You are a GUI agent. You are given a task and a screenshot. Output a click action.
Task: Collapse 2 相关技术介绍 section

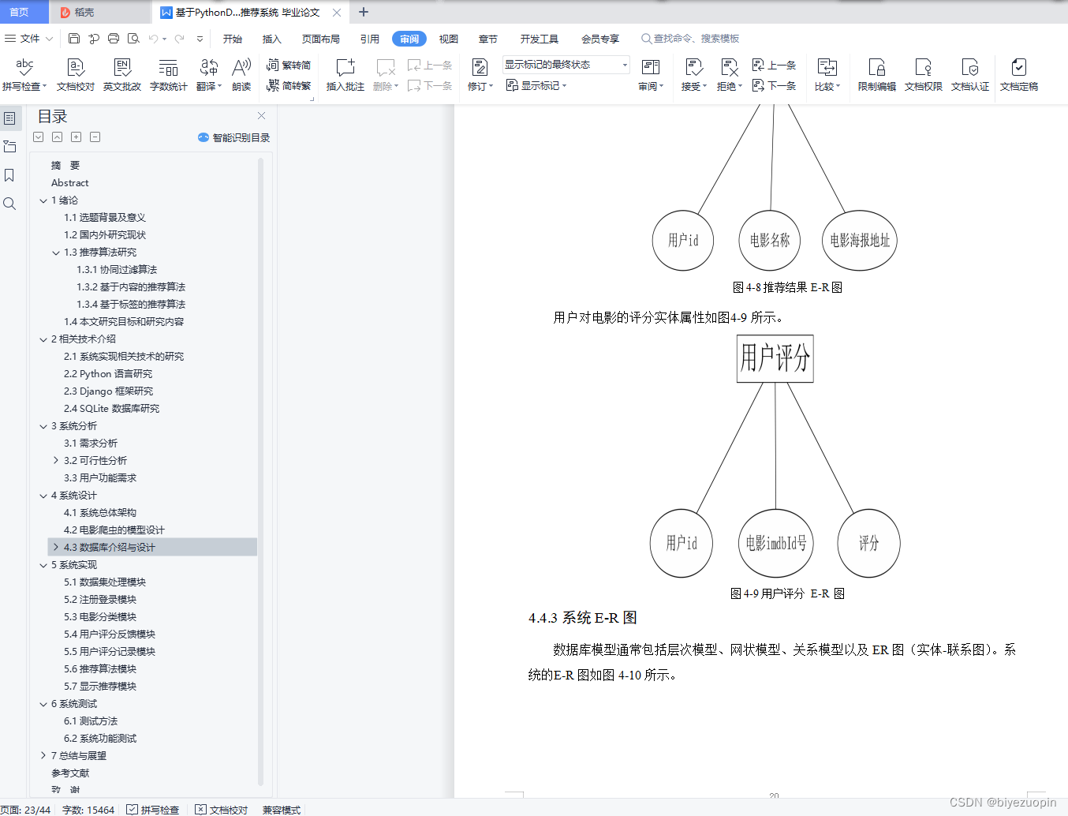click(x=43, y=339)
